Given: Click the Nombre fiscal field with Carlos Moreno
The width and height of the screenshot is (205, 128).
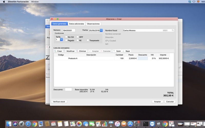Looking at the screenshot, I should point(149,30).
